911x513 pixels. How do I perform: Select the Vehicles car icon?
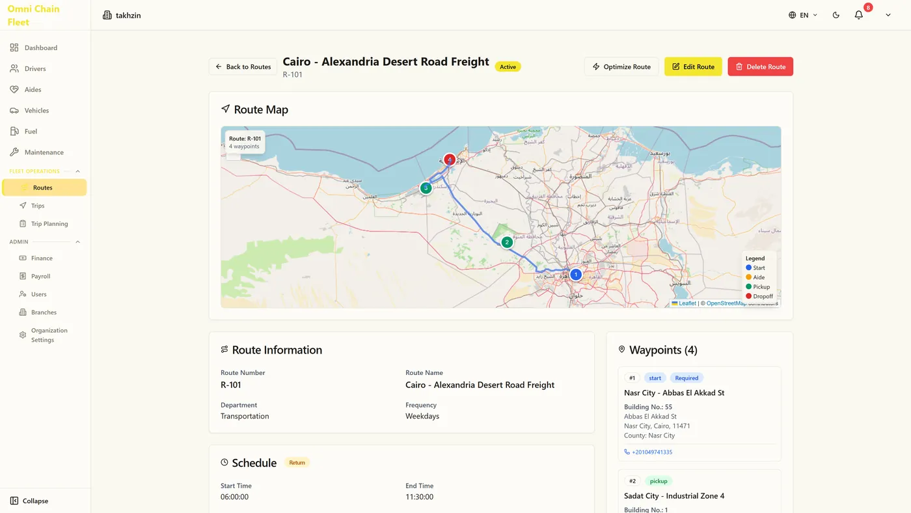coord(14,110)
